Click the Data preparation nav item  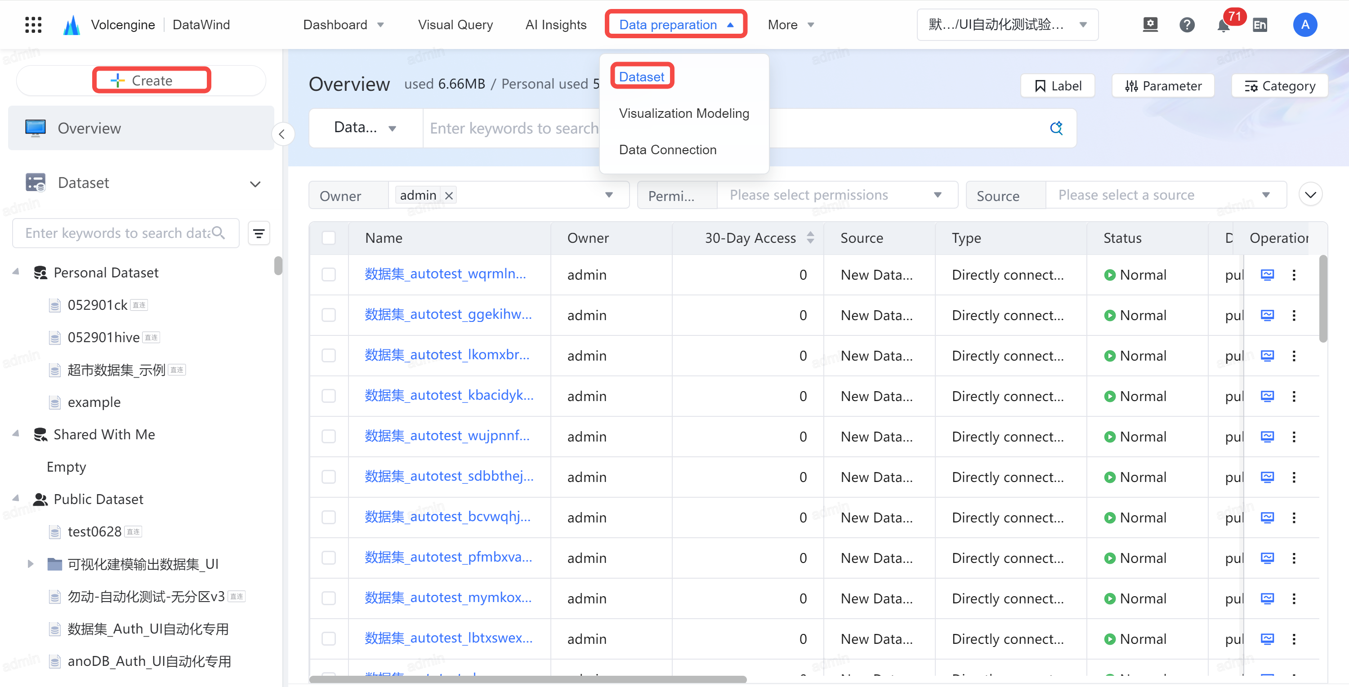pyautogui.click(x=675, y=25)
